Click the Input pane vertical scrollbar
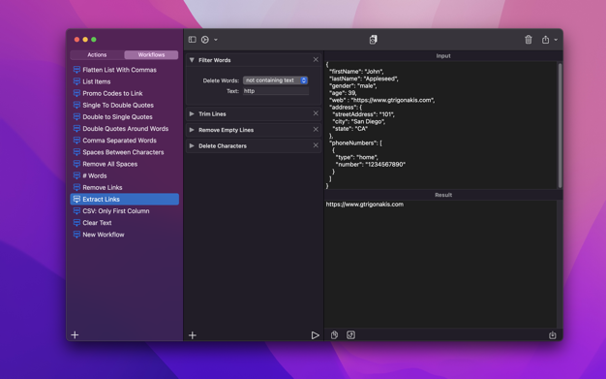606x379 pixels. click(560, 126)
